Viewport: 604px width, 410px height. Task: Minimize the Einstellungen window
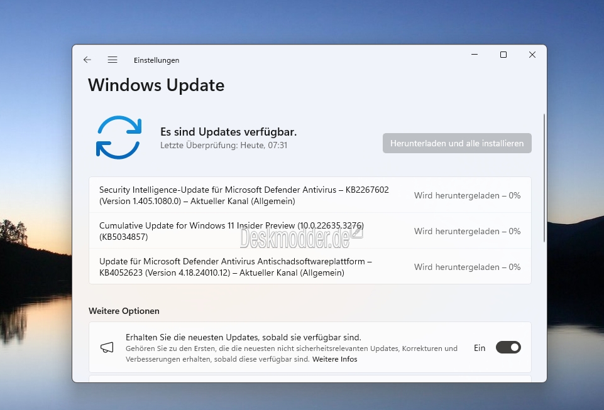click(475, 55)
